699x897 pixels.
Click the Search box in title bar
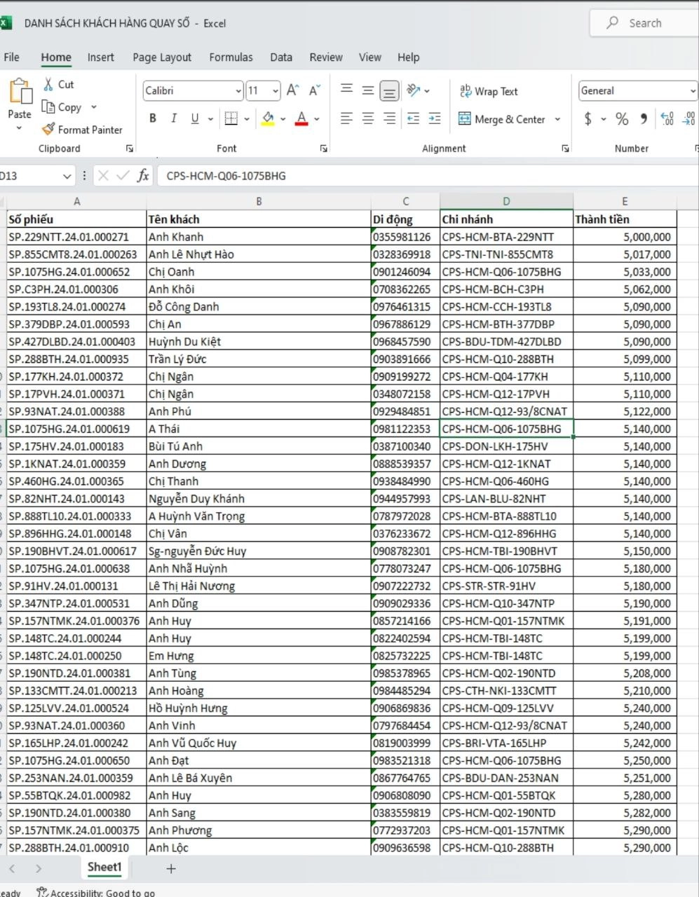[645, 23]
